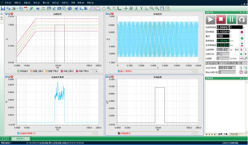
Task: Click the legend scroll-right arrow under the distortion chart
Action: click(96, 134)
